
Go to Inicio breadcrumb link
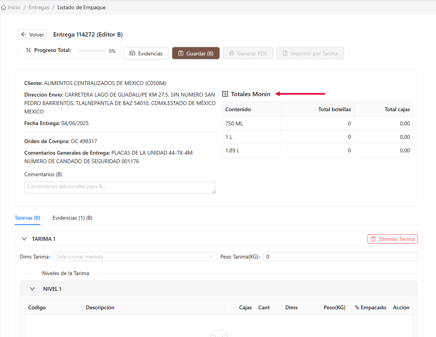point(14,8)
